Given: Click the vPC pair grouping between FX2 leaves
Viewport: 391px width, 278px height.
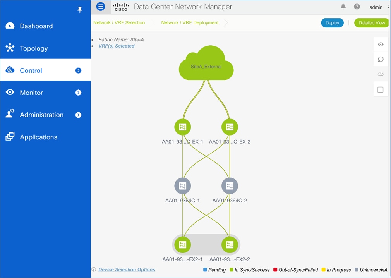Looking at the screenshot, I should click(x=206, y=244).
